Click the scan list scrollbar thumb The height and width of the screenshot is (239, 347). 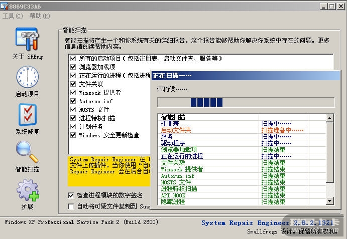click(330, 152)
